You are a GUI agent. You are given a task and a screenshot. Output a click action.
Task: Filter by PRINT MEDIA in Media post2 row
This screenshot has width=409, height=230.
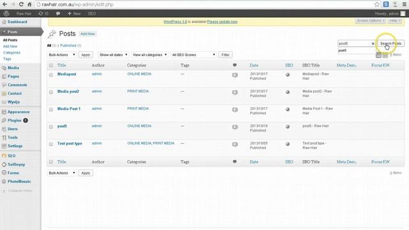tap(138, 91)
